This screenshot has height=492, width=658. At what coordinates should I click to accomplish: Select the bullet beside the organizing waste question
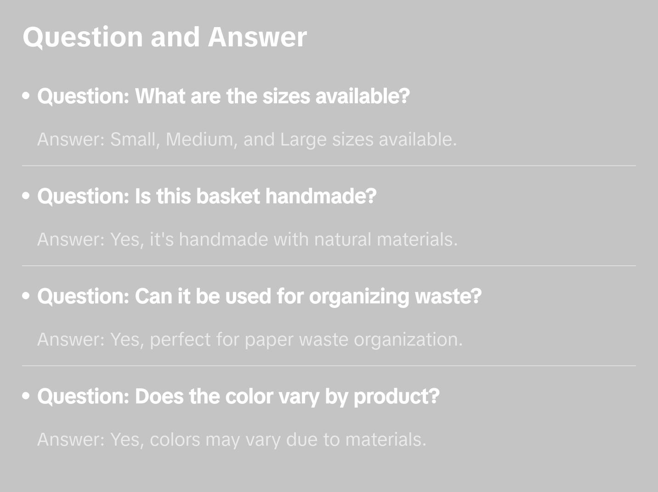26,296
